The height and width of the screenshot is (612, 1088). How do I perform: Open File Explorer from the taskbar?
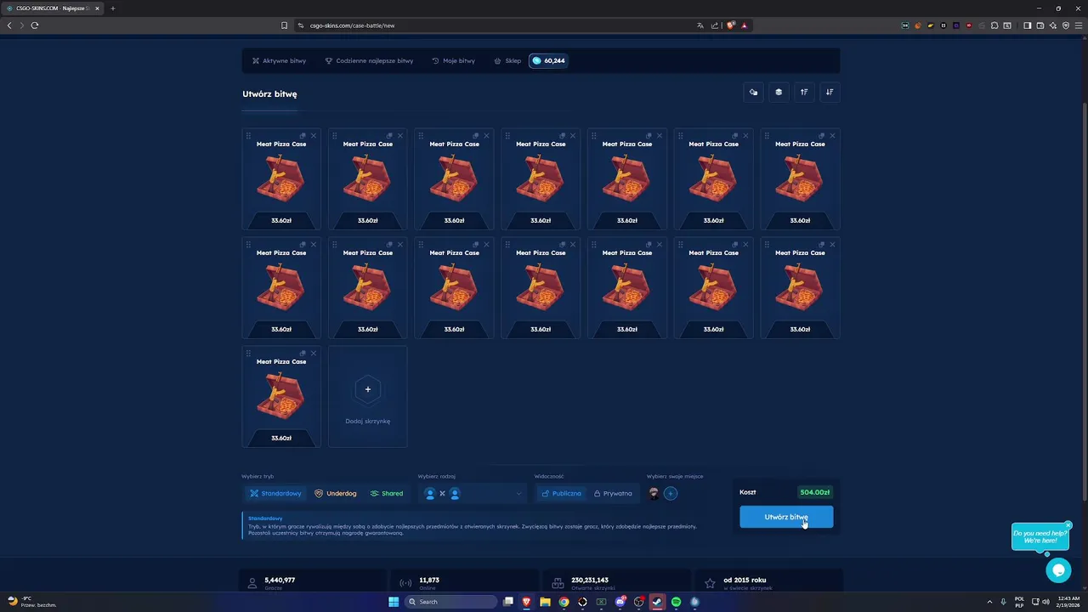click(x=545, y=602)
